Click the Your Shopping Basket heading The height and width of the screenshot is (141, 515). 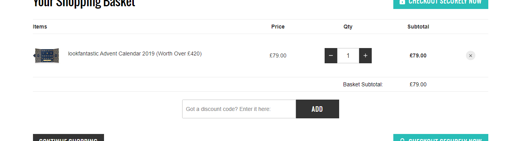(x=84, y=3)
